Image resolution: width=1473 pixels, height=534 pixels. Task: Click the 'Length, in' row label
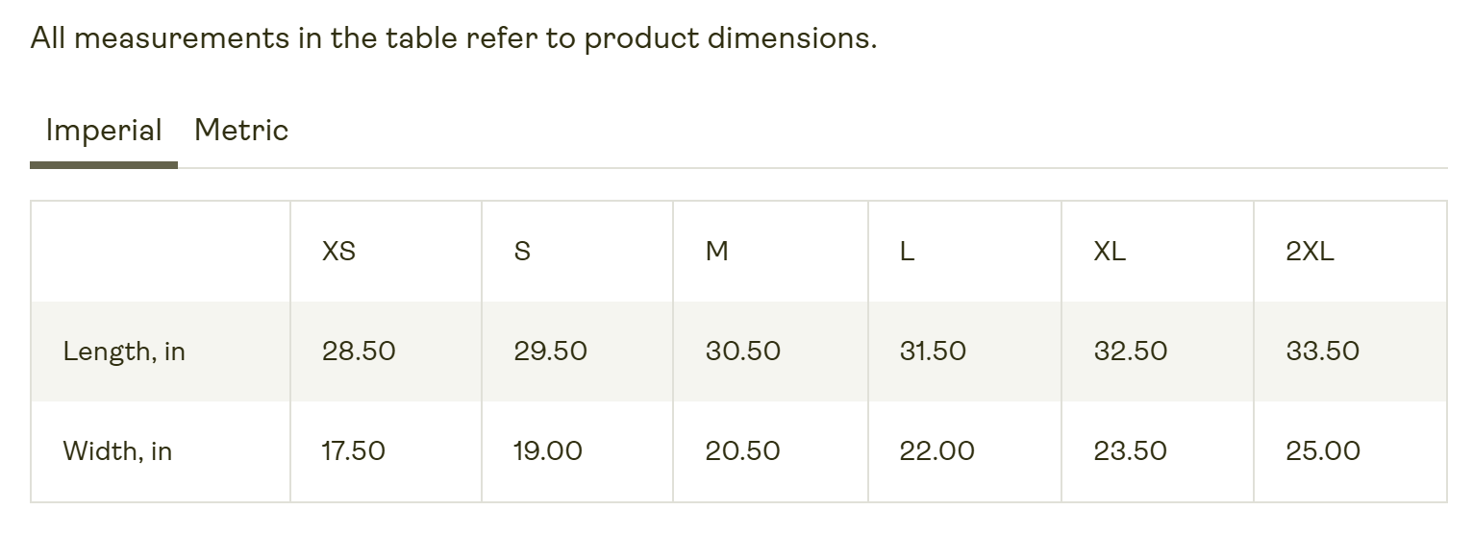(x=124, y=352)
